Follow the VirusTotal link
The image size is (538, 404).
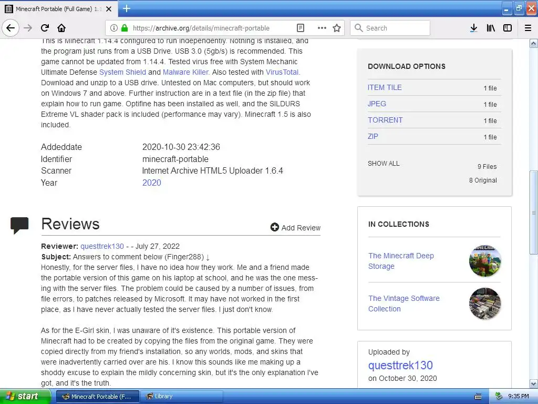pos(283,72)
